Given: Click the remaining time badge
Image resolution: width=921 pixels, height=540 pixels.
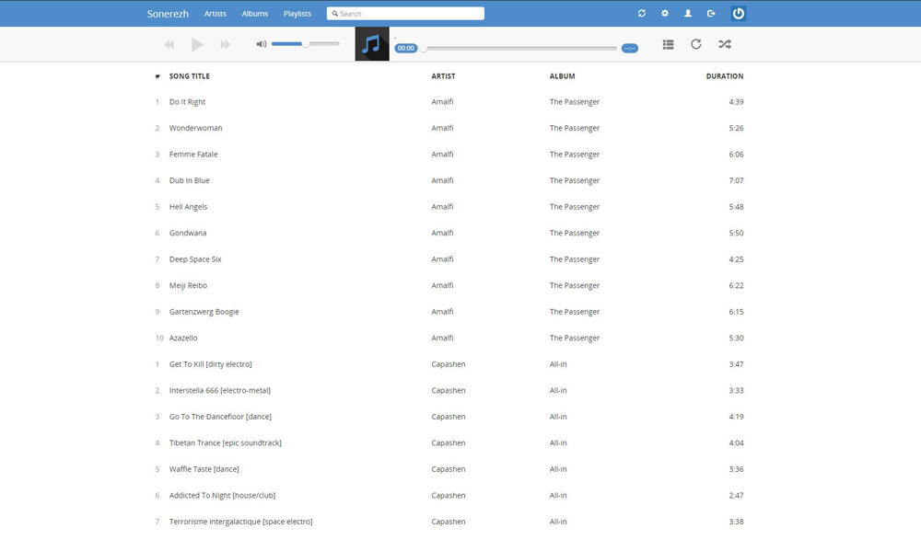Looking at the screenshot, I should point(630,48).
